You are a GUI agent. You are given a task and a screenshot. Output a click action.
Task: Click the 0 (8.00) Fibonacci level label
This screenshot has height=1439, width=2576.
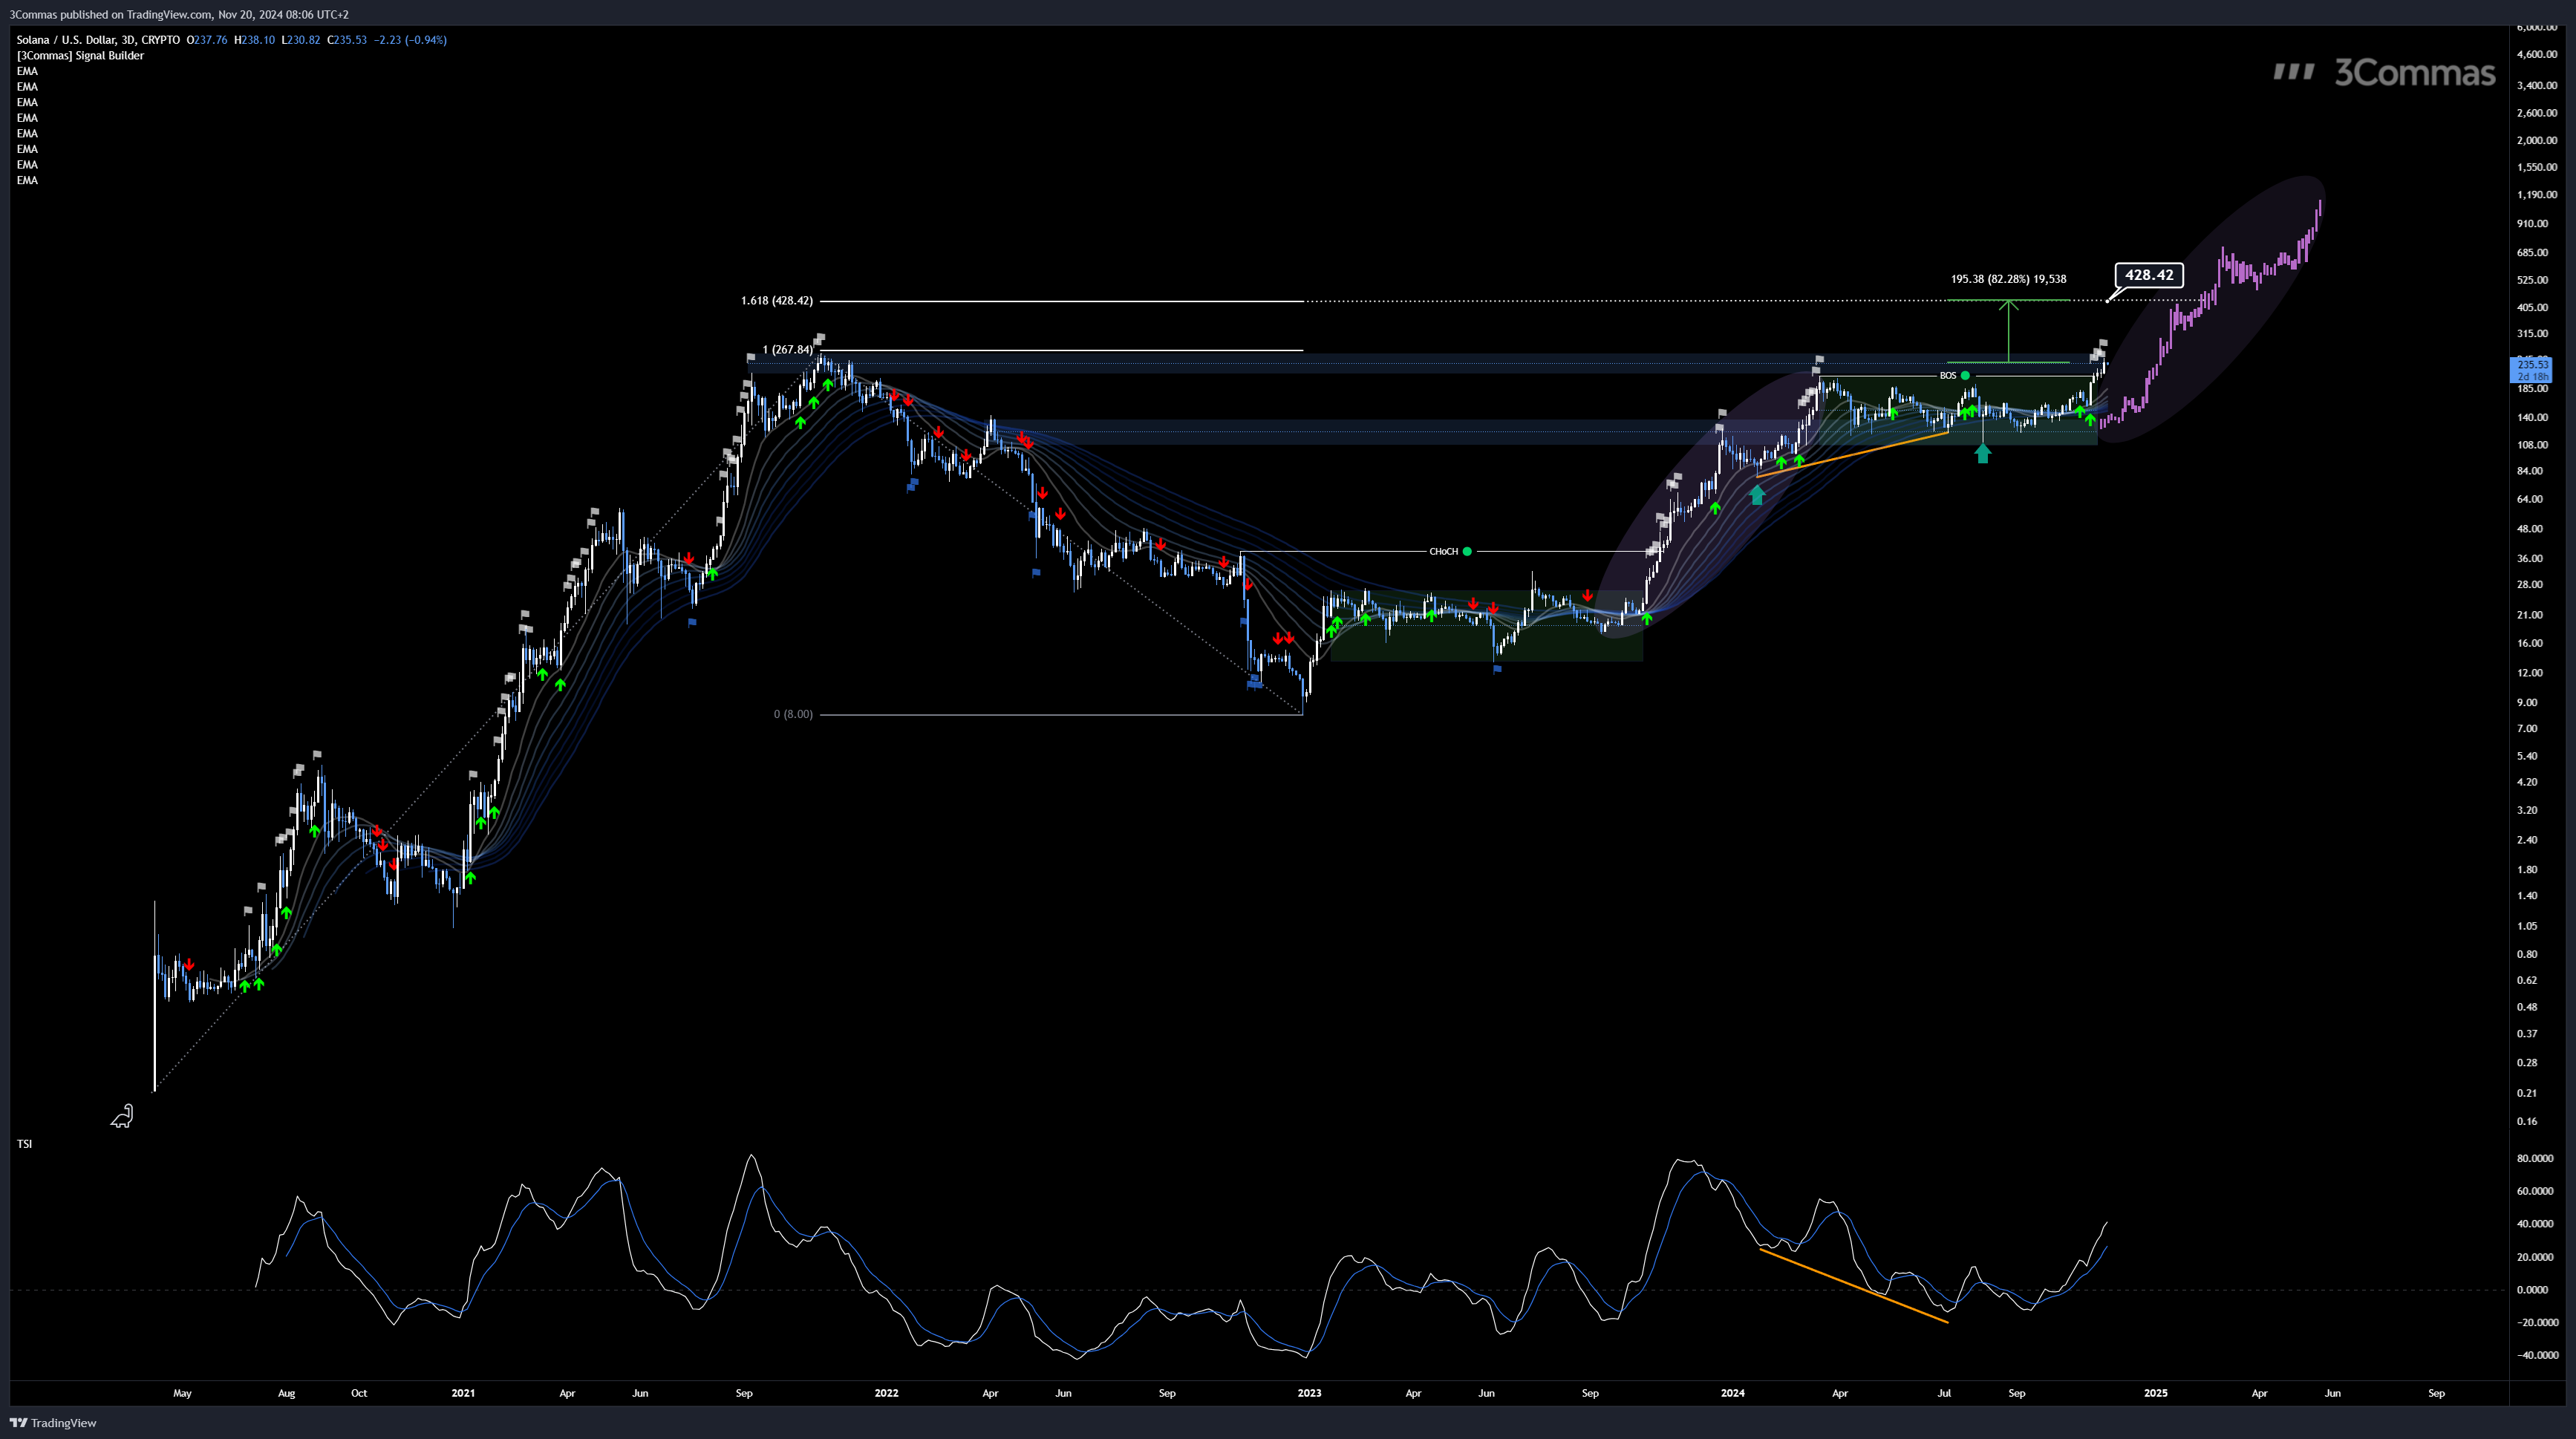tap(793, 714)
